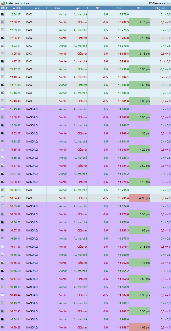Select Clôturer in the 13:51:06 row
Screen dimensions: 171x331
point(82,85)
